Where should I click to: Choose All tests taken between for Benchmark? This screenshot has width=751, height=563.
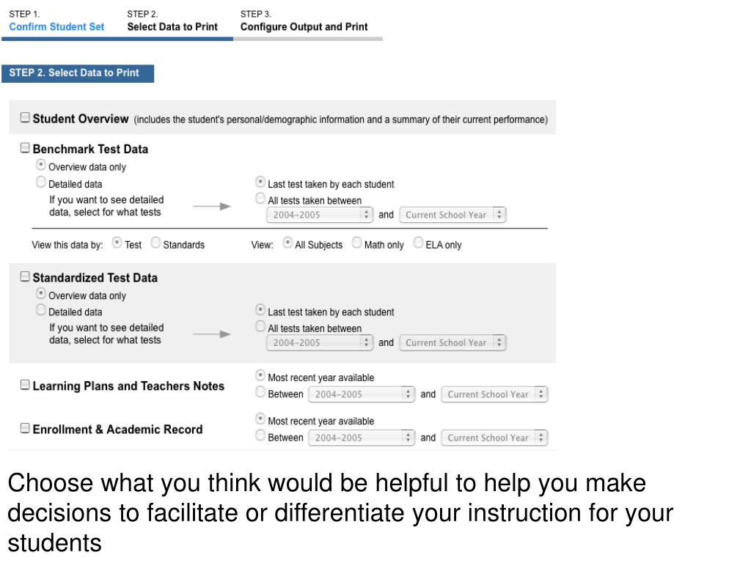(x=260, y=198)
